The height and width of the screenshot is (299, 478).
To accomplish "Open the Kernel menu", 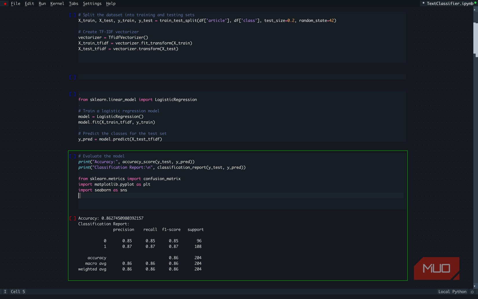I will [57, 4].
